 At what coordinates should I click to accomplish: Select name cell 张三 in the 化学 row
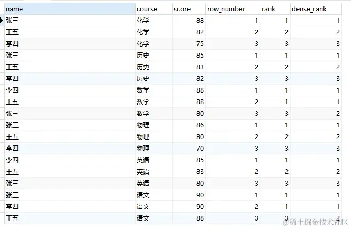(70, 21)
